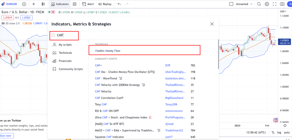Close the Indicators dialog with X
The width and height of the screenshot is (292, 140).
coord(212,24)
